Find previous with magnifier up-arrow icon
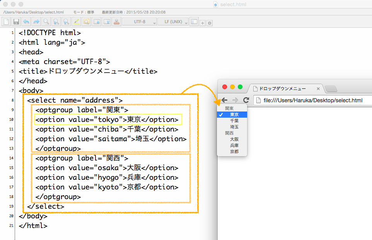Viewport: 372px width, 240px height. tap(67, 22)
